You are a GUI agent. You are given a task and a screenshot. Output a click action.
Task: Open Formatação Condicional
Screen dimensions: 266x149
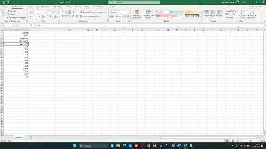(137, 14)
